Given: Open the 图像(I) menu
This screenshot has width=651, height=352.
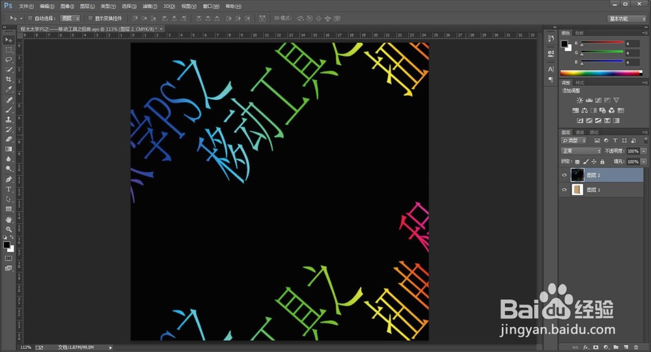Looking at the screenshot, I should coord(67,7).
